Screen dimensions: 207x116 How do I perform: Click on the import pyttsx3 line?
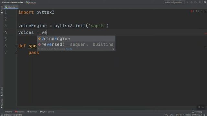point(36,12)
